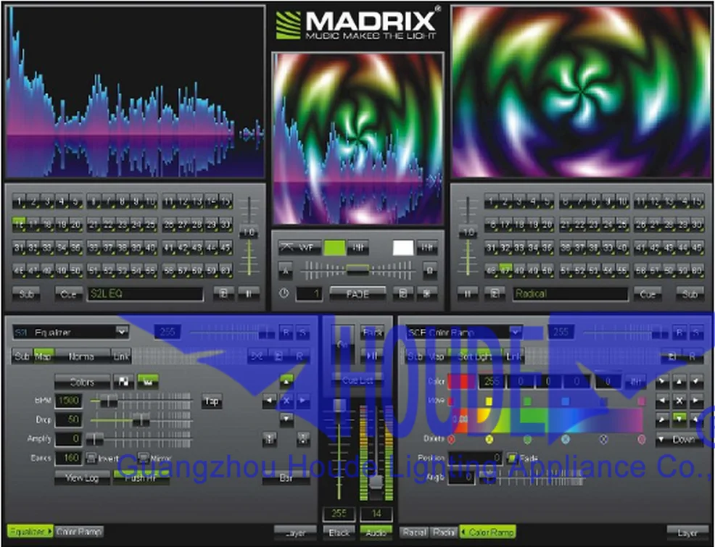Image resolution: width=715 pixels, height=547 pixels.
Task: Click the right arrow in Color Ramp grid
Action: pyautogui.click(x=696, y=401)
